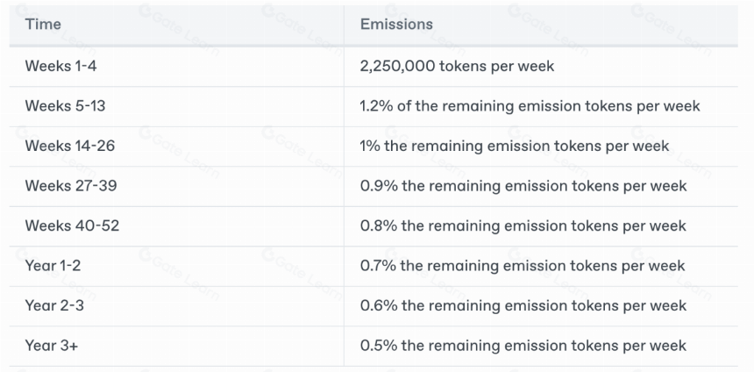754x372 pixels.
Task: Select the Weeks 27-39 row label
Action: [71, 186]
